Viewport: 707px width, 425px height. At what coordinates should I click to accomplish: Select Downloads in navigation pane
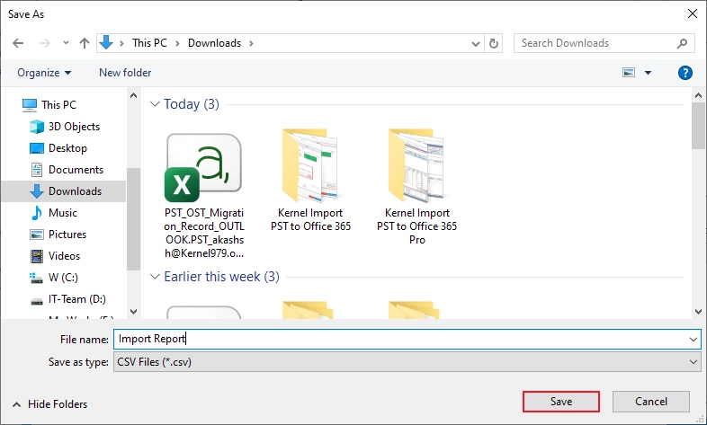tap(66, 191)
